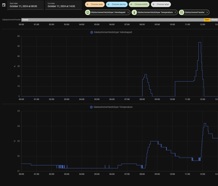218x186 pixels.
Task: Remove GästezimmerHeizkörper Valvetappet chip
Action: (128, 12)
